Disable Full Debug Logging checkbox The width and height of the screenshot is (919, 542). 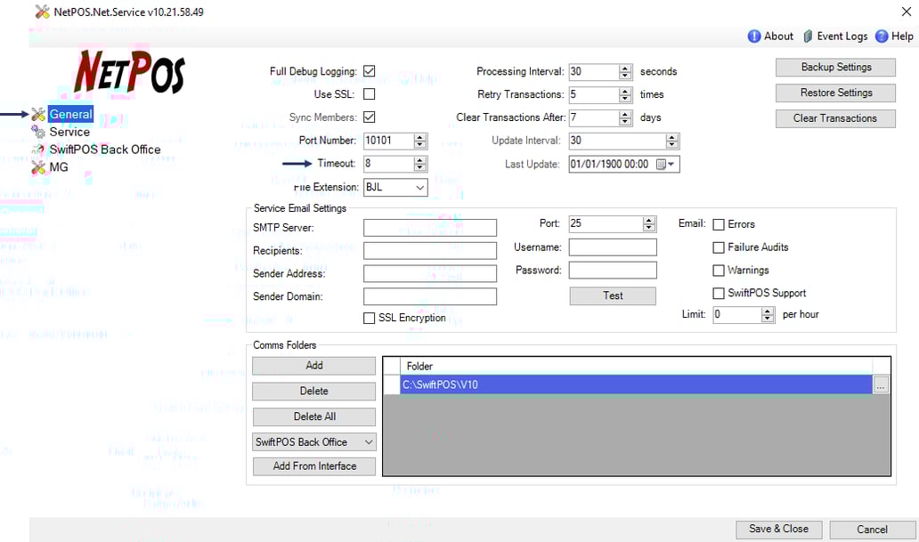[369, 71]
